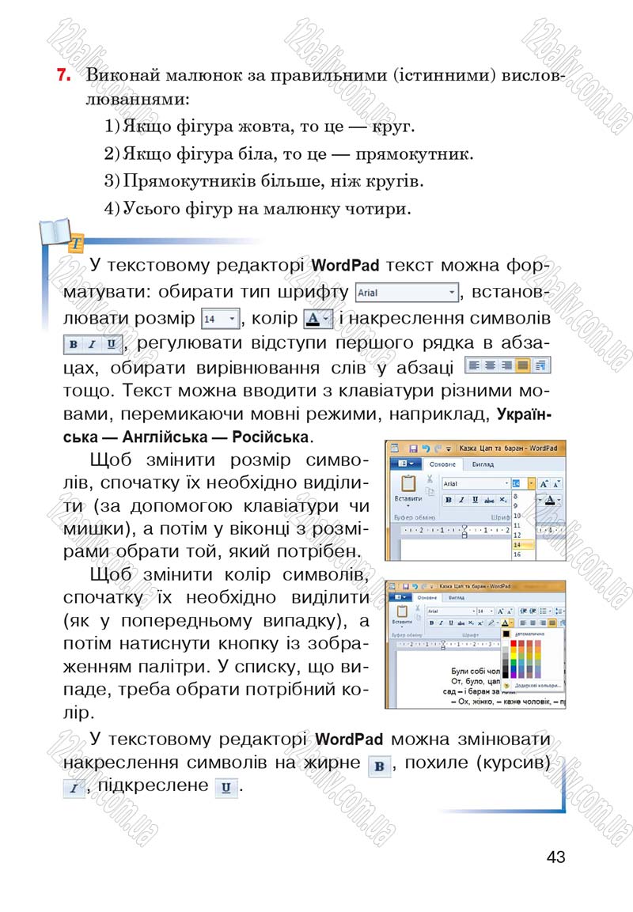Click standalone bold B icon after жирне

[379, 766]
